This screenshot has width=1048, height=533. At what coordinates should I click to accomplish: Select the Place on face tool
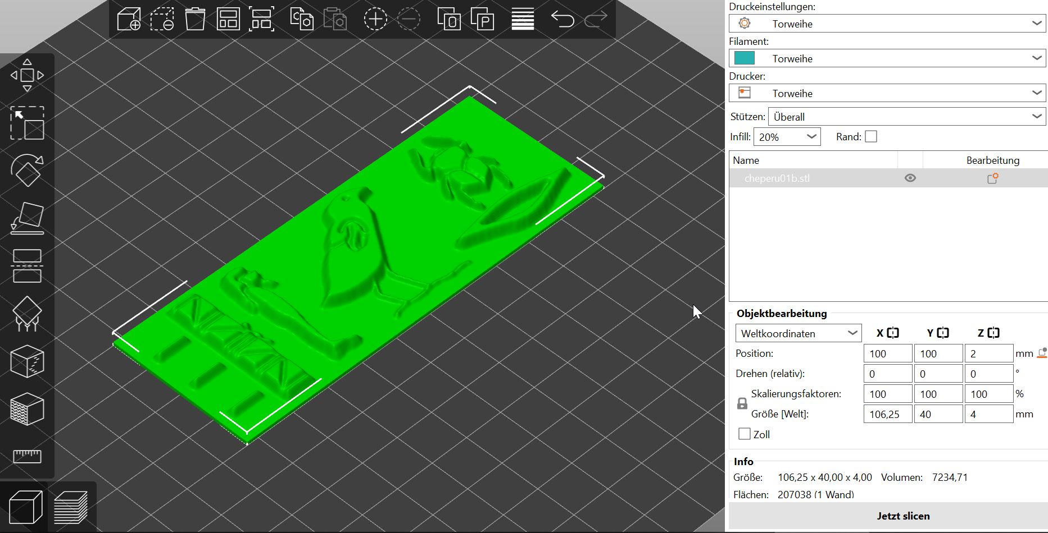(27, 218)
